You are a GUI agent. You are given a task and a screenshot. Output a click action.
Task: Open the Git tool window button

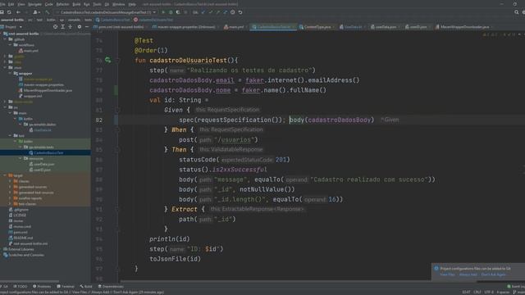4,287
